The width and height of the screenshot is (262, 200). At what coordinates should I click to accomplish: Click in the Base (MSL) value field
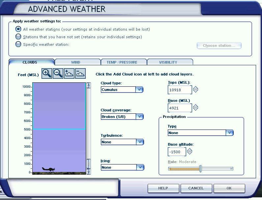pyautogui.click(x=180, y=108)
